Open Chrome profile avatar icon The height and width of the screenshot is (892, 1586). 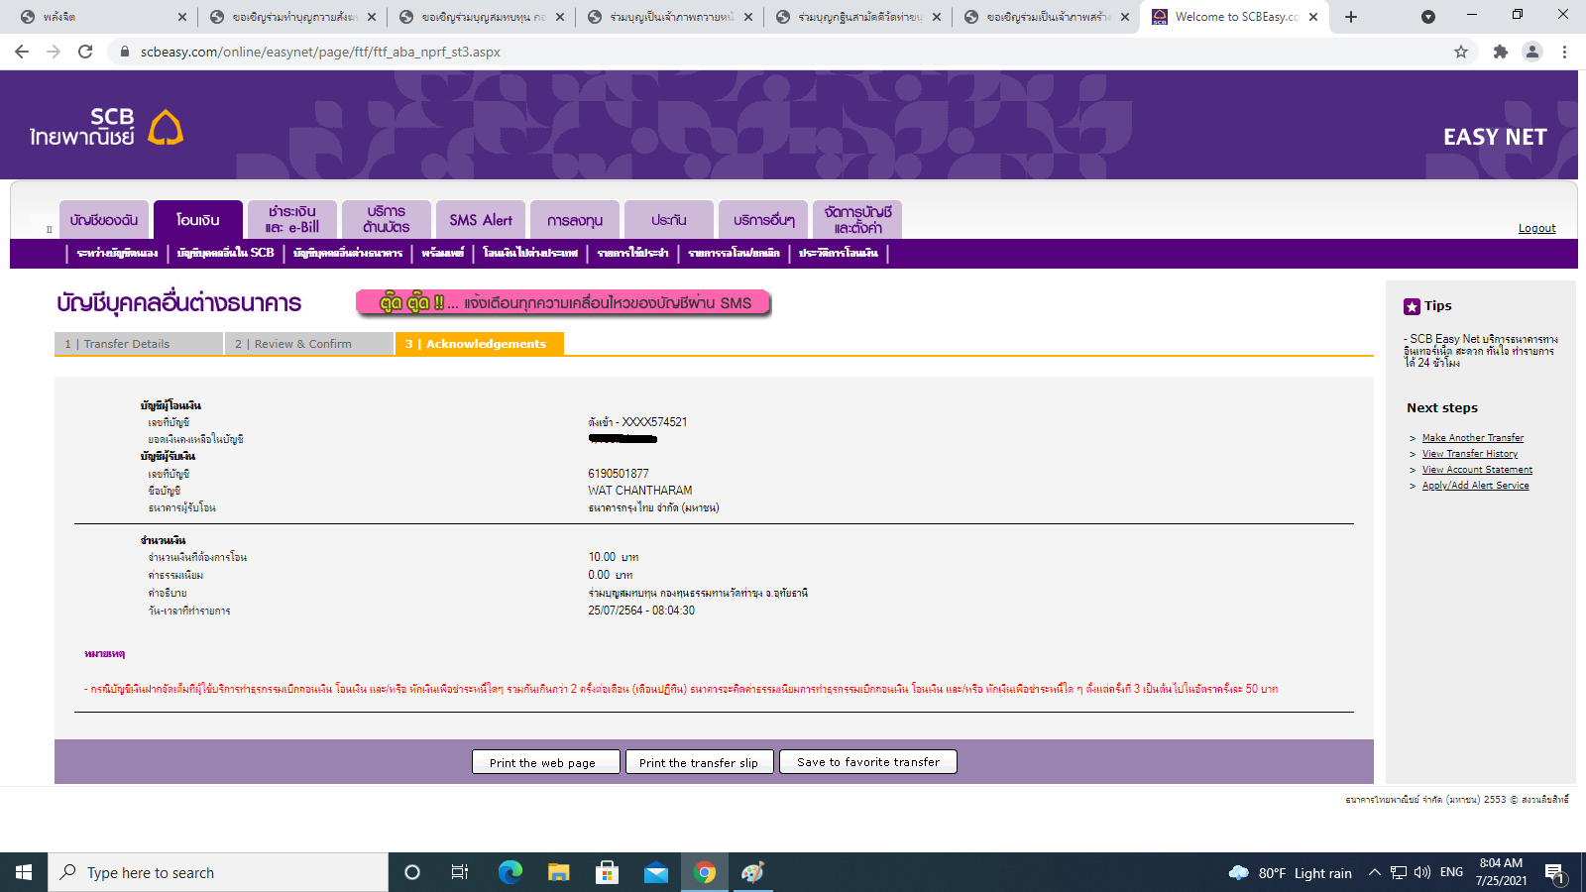coord(1532,52)
